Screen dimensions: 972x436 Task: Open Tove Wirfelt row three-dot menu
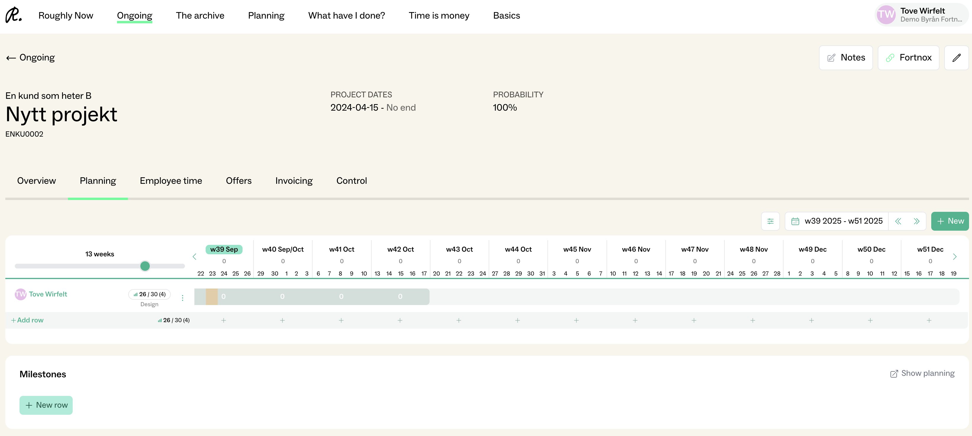point(183,298)
